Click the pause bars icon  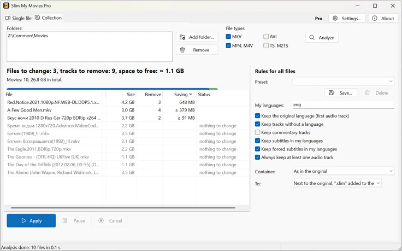(65, 220)
